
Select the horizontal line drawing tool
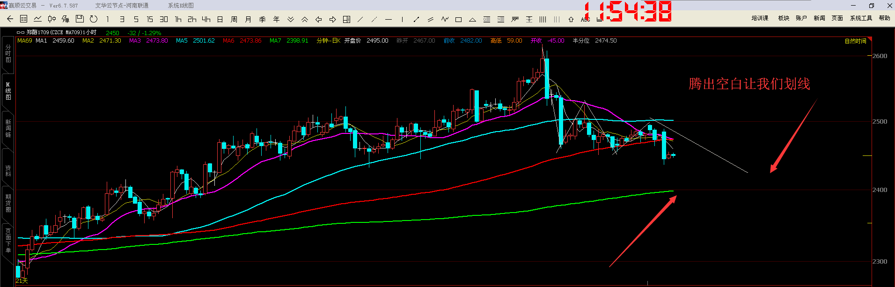point(388,19)
